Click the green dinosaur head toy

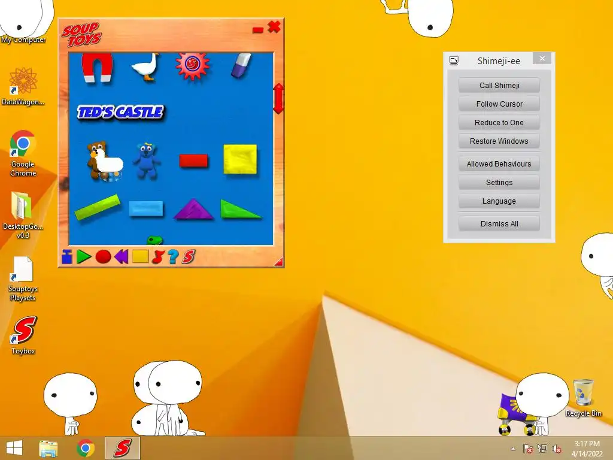155,240
